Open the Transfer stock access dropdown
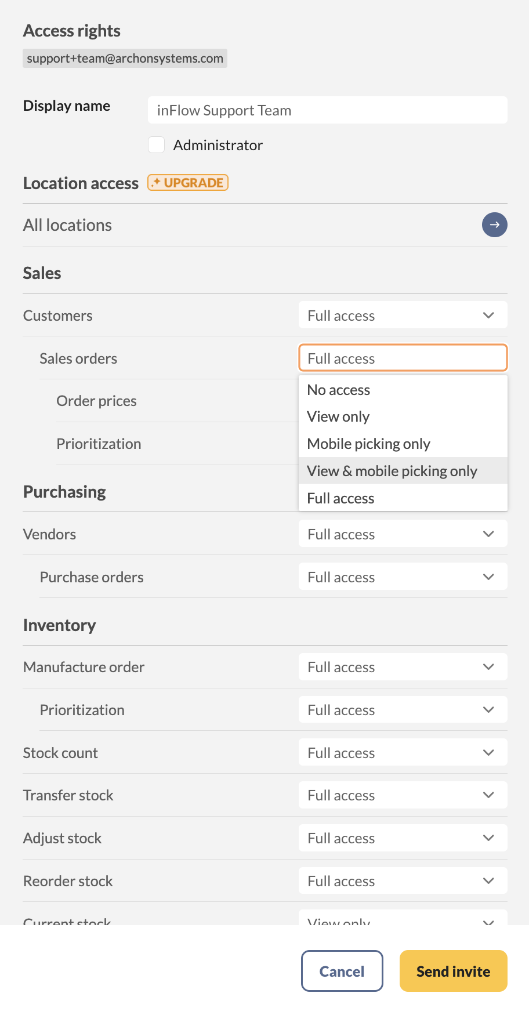The width and height of the screenshot is (529, 1015). pyautogui.click(x=403, y=795)
